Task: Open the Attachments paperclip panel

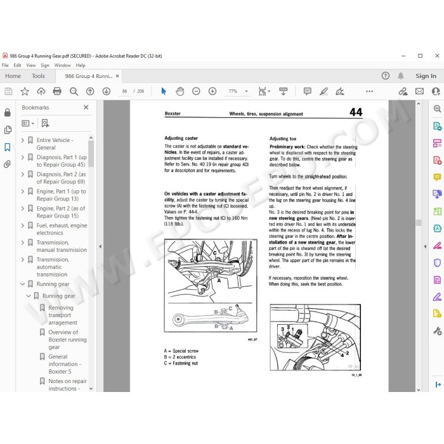Action: (8, 164)
